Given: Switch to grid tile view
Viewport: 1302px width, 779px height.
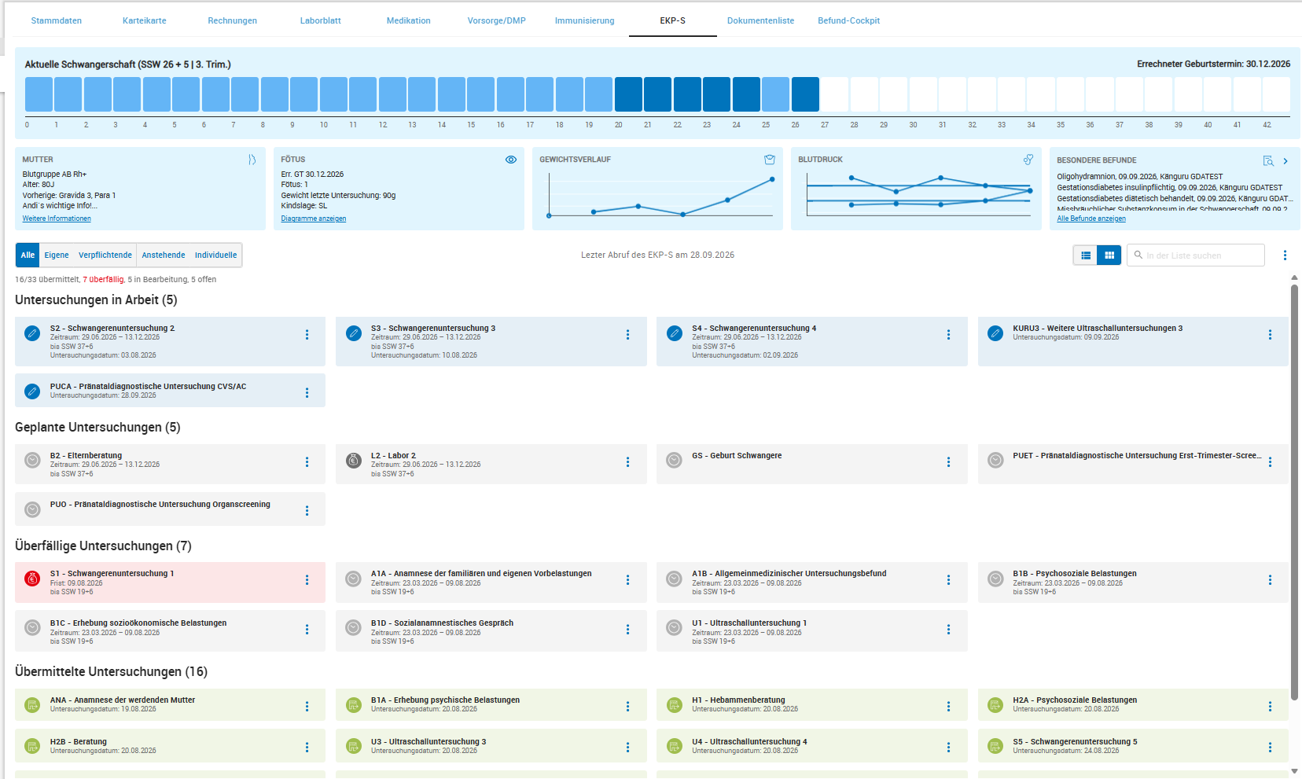Looking at the screenshot, I should point(1109,255).
